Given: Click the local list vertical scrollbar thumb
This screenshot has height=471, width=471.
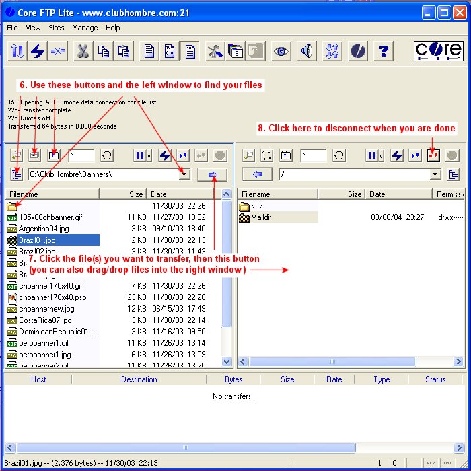Looking at the screenshot, I should coord(227,264).
